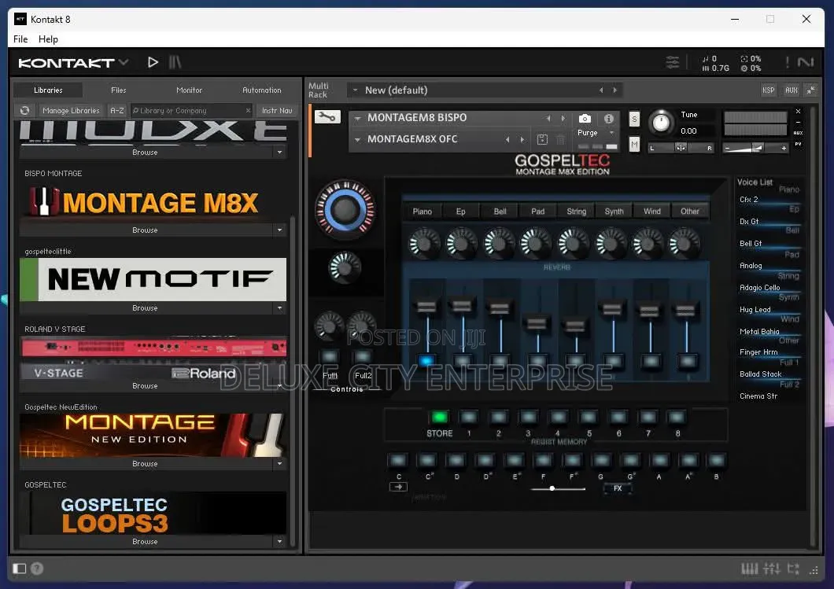This screenshot has width=834, height=589.
Task: Open the instrument info icon
Action: tap(608, 118)
